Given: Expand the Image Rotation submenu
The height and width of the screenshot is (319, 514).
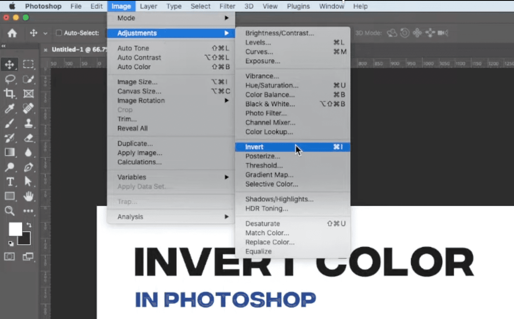Looking at the screenshot, I should tap(171, 100).
